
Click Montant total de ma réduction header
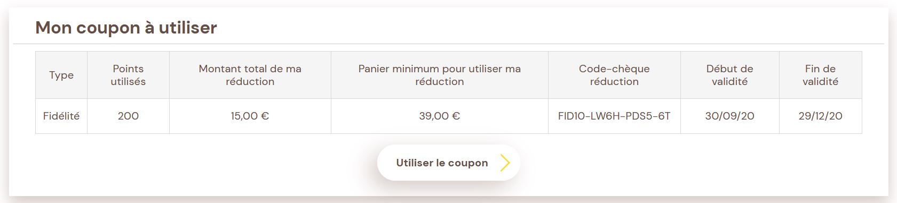point(250,75)
